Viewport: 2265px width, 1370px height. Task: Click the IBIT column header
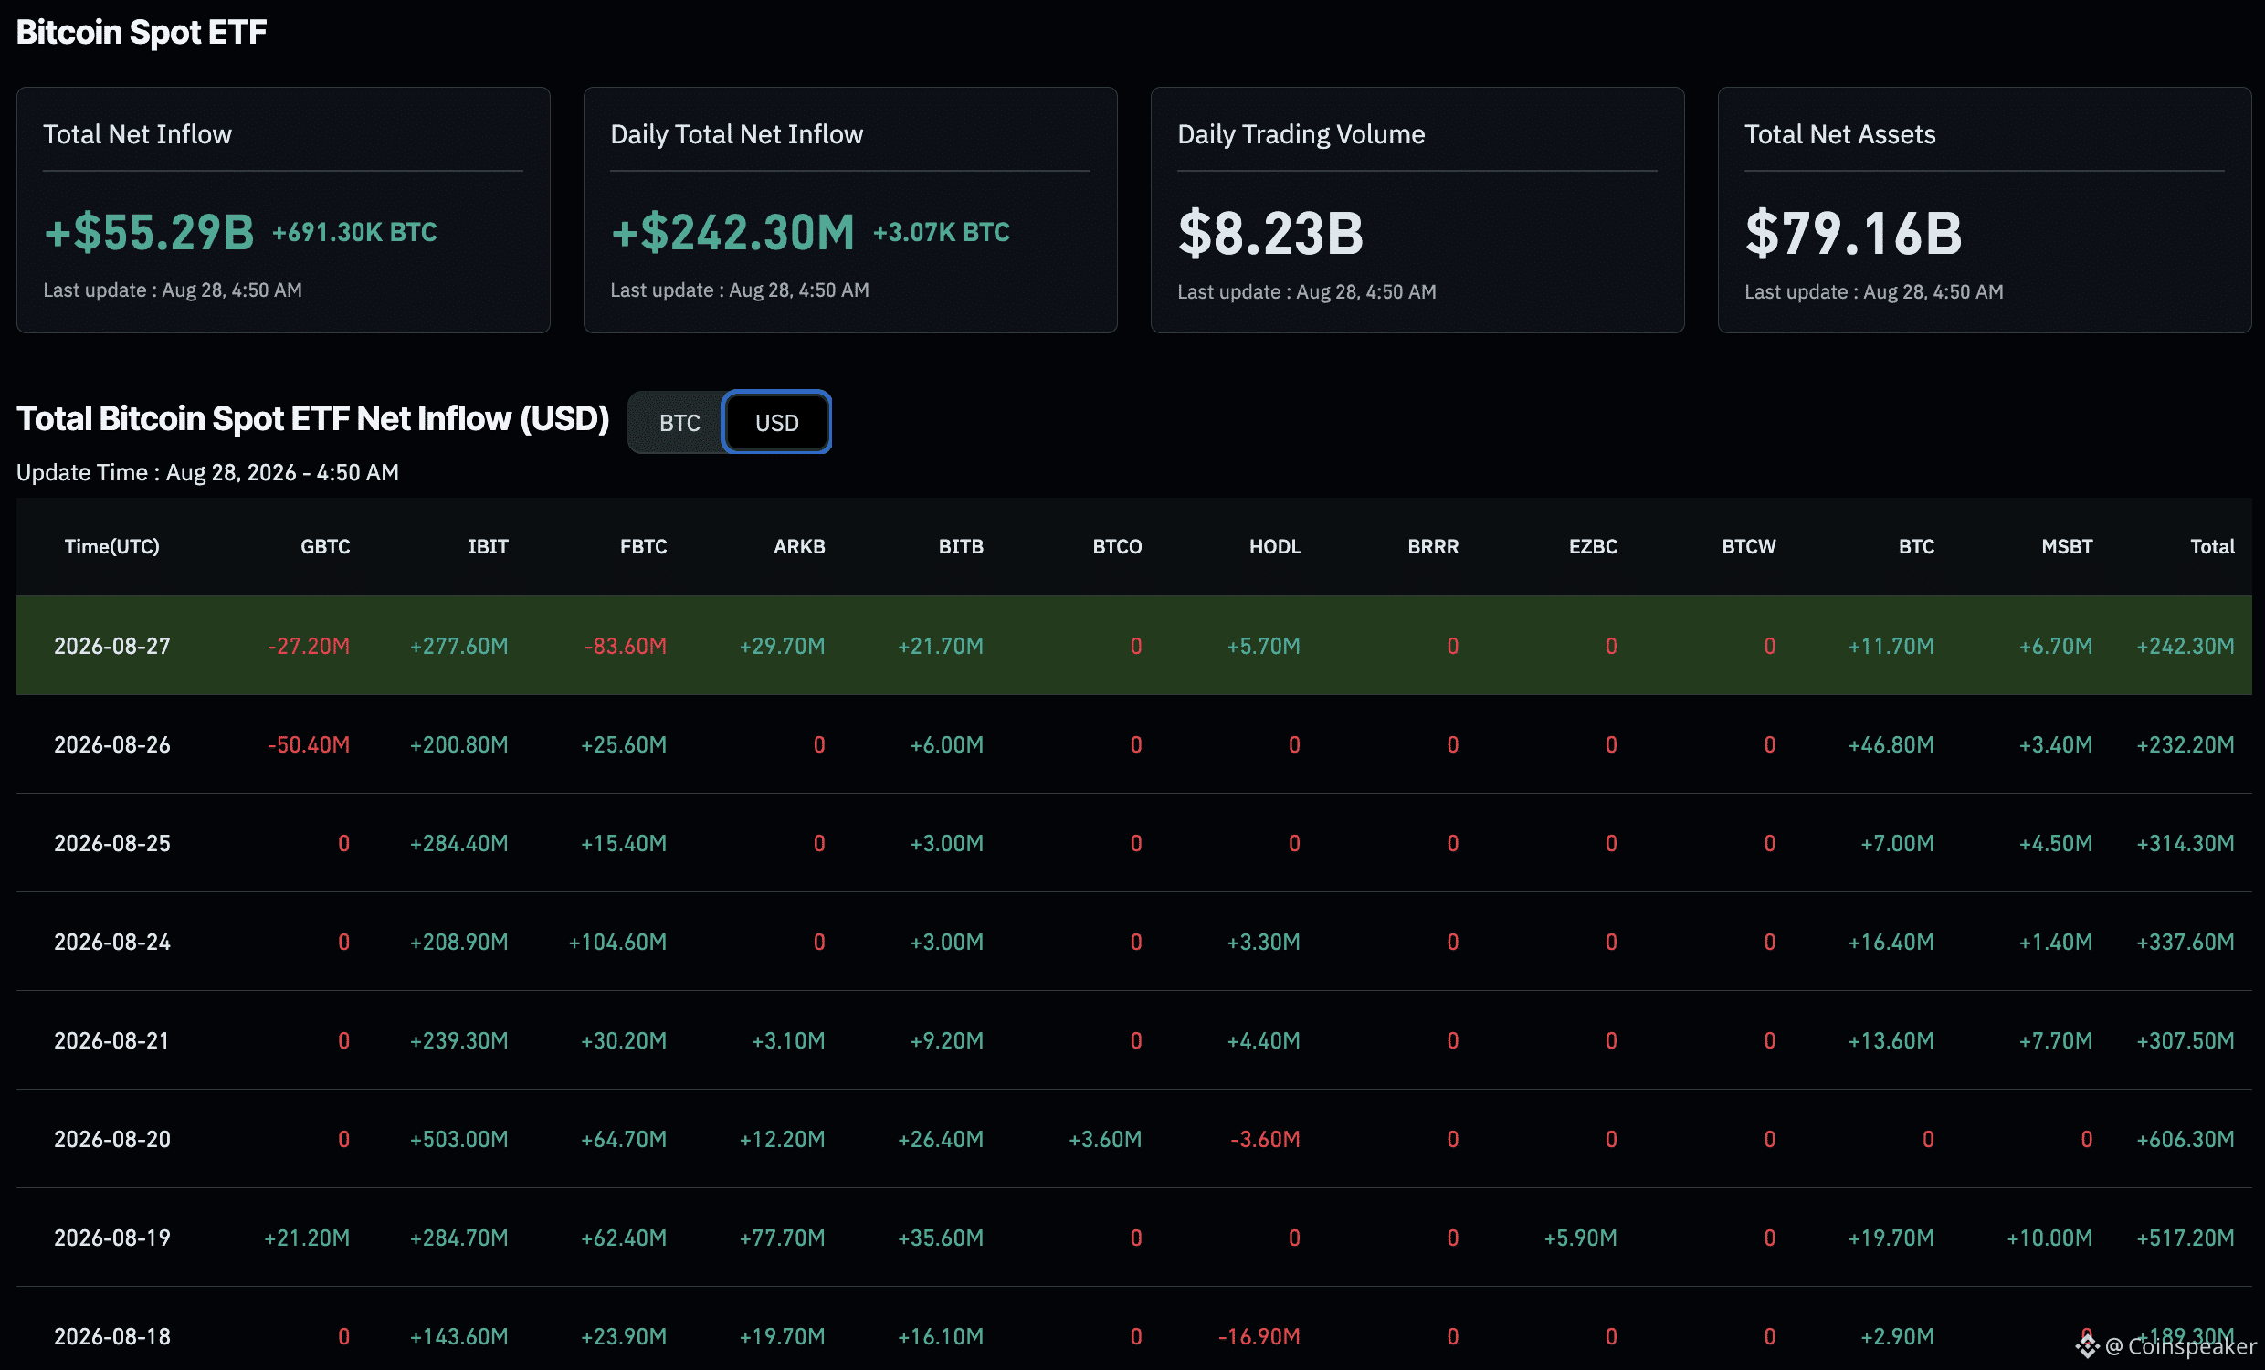488,547
